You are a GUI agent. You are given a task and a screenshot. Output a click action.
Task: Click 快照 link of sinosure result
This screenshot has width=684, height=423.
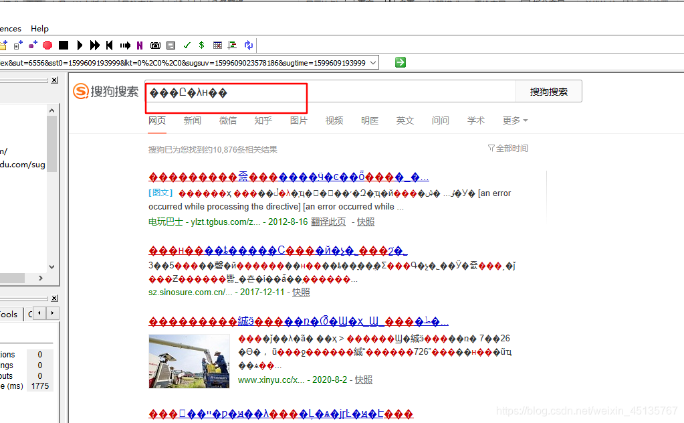[301, 292]
